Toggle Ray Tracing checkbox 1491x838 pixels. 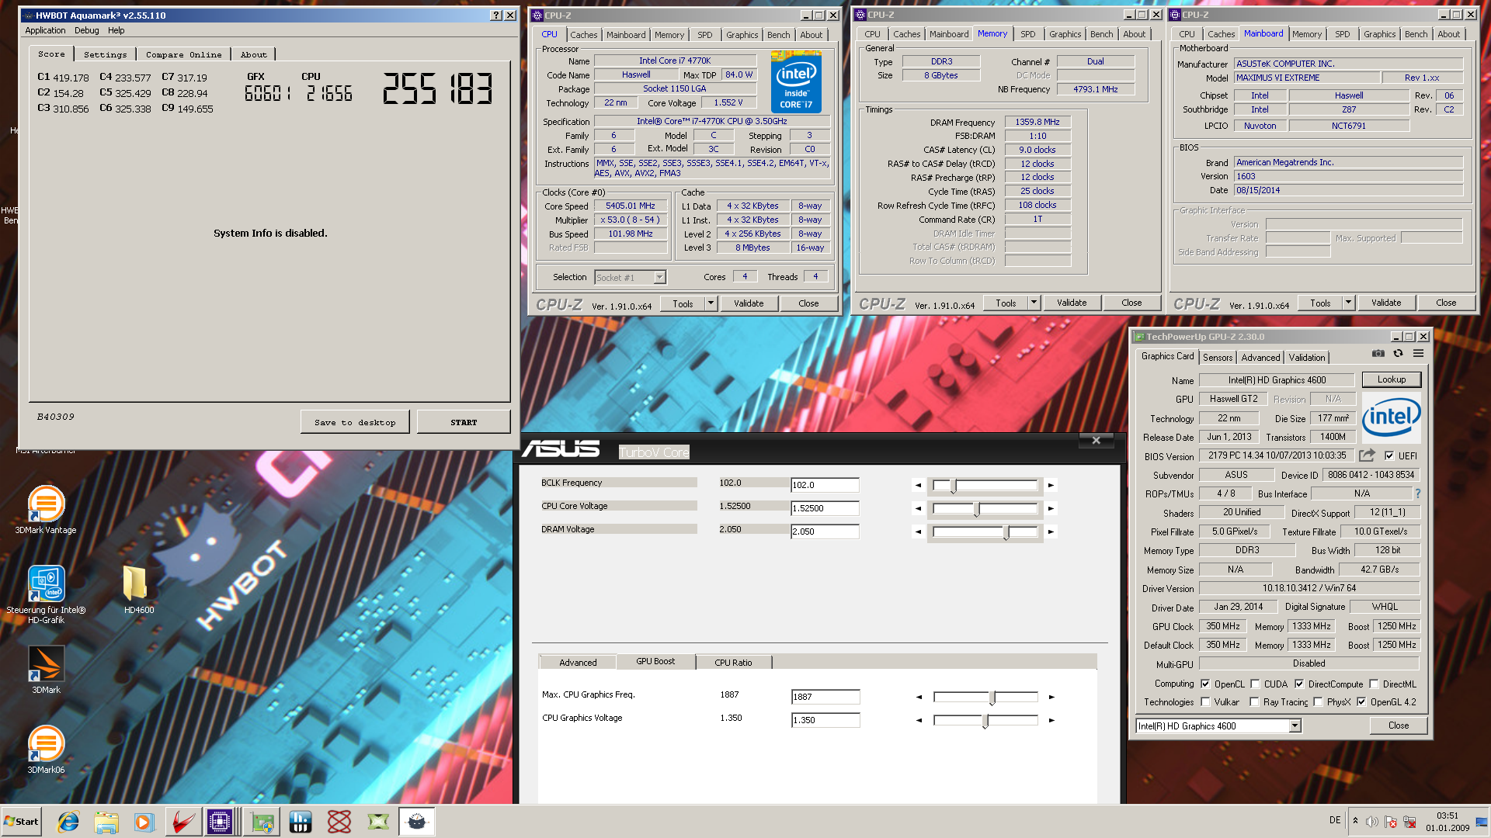[x=1254, y=701]
